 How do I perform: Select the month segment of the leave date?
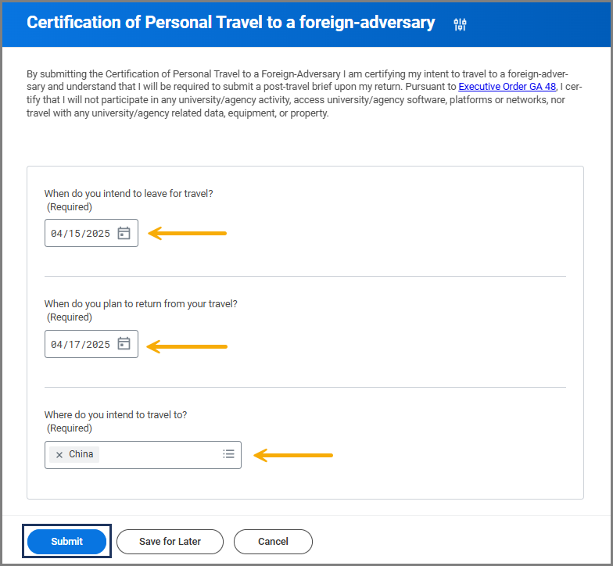tap(56, 234)
